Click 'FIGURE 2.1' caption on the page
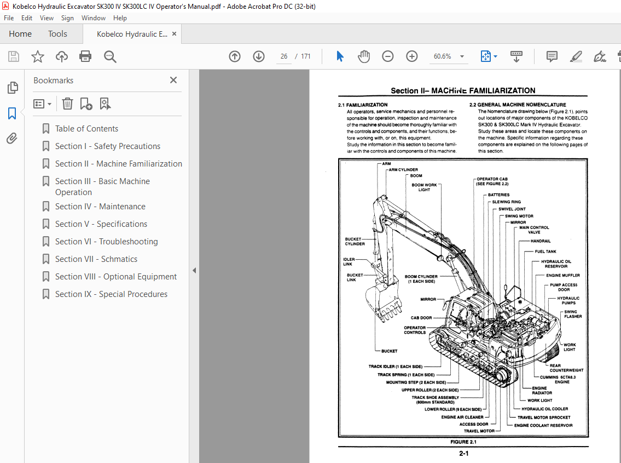 pyautogui.click(x=463, y=442)
